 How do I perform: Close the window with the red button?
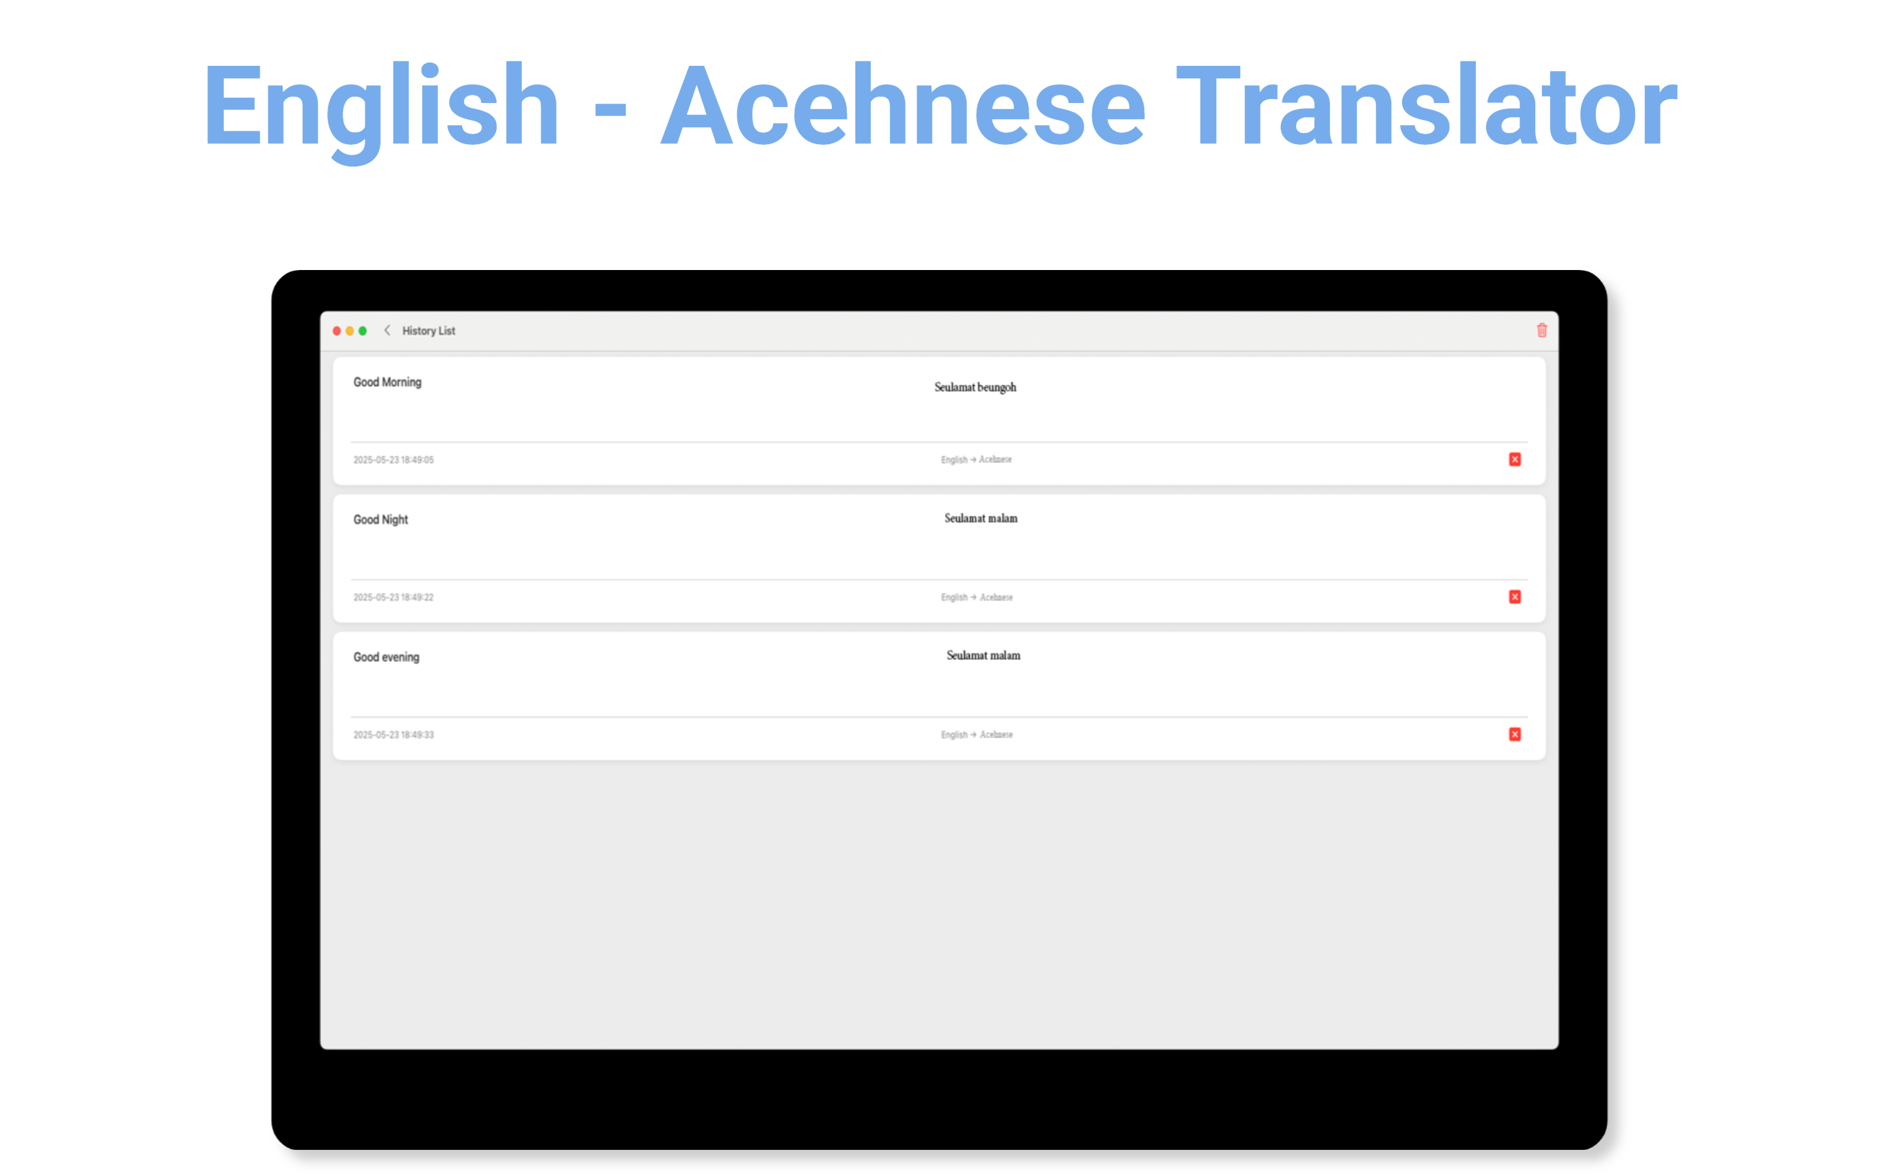click(337, 331)
